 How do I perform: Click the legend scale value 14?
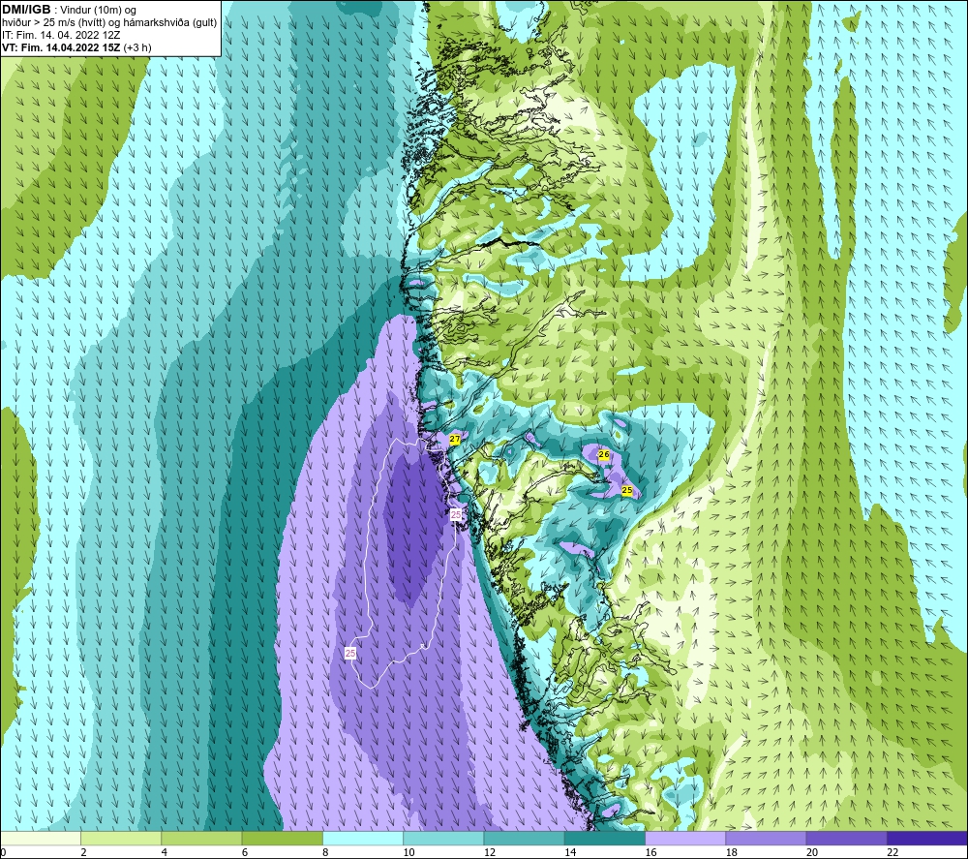click(x=570, y=852)
